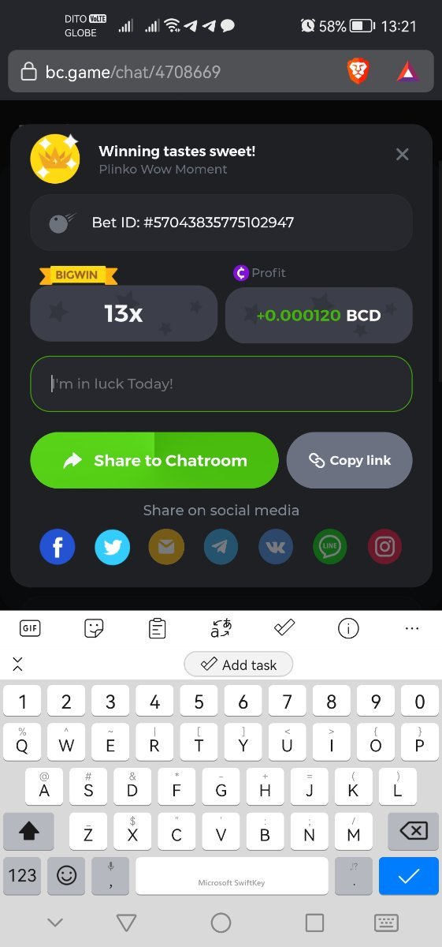Viewport: 442px width, 947px height.
Task: Open keyboard clipboard icon
Action: pos(158,628)
